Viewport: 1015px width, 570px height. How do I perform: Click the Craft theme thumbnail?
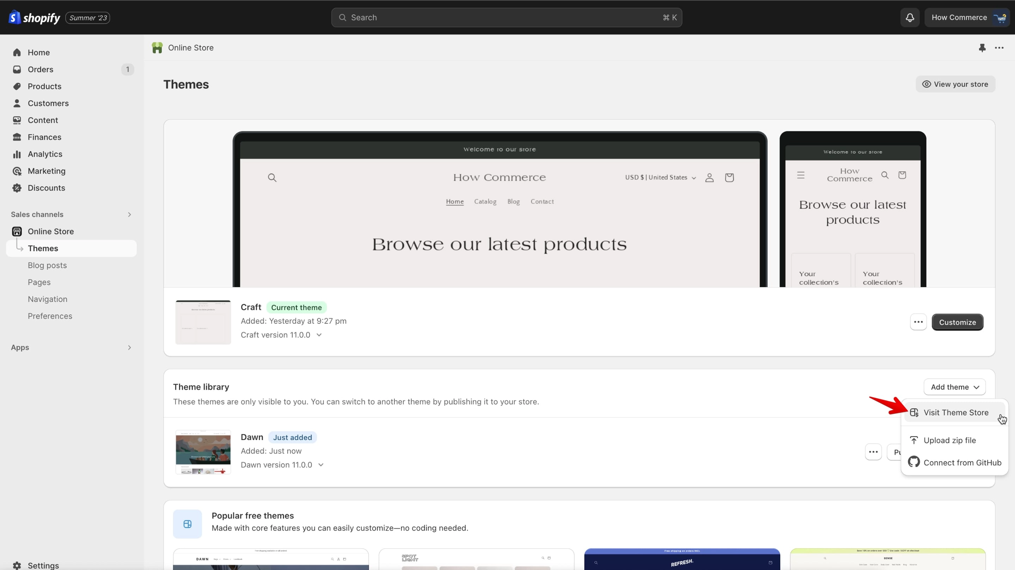point(203,322)
